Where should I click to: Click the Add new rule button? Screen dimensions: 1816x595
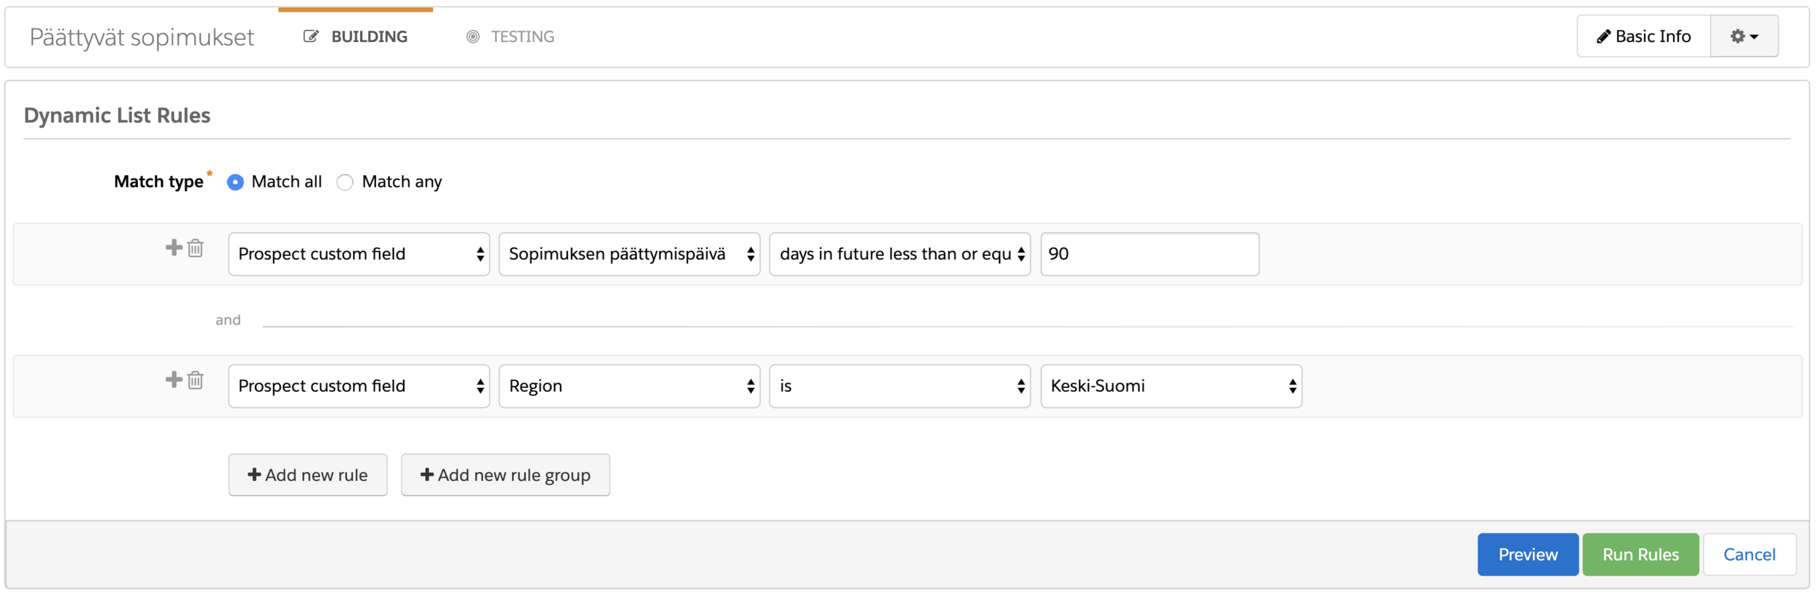point(307,476)
